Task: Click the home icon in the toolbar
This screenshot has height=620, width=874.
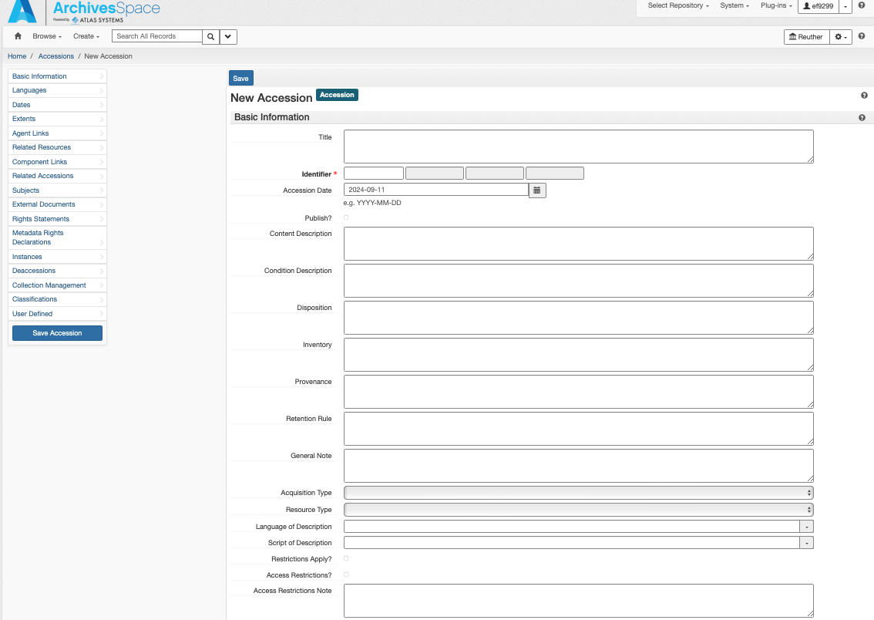Action: coord(18,36)
